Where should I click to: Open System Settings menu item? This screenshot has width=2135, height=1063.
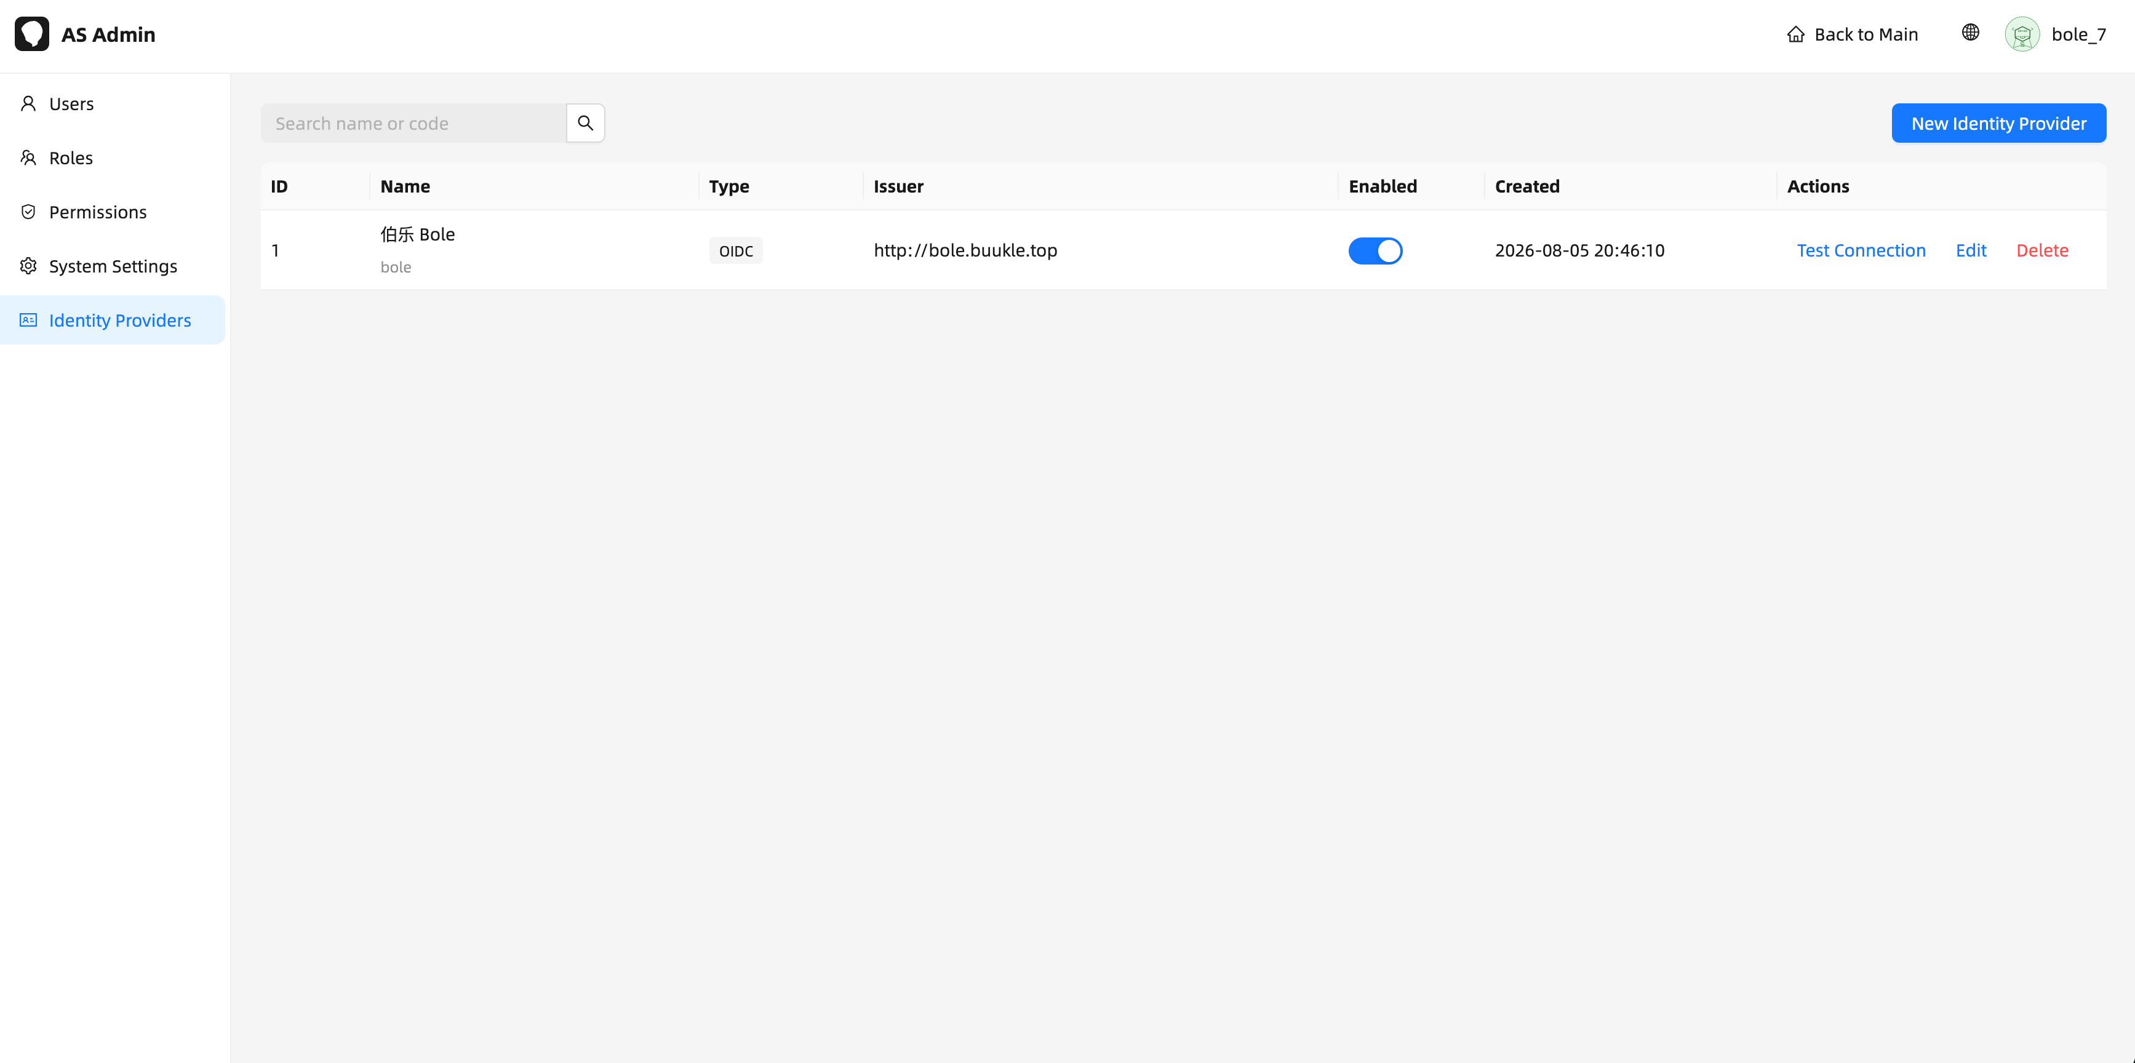(113, 266)
